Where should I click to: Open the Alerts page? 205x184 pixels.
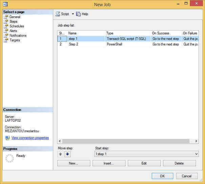[13, 31]
